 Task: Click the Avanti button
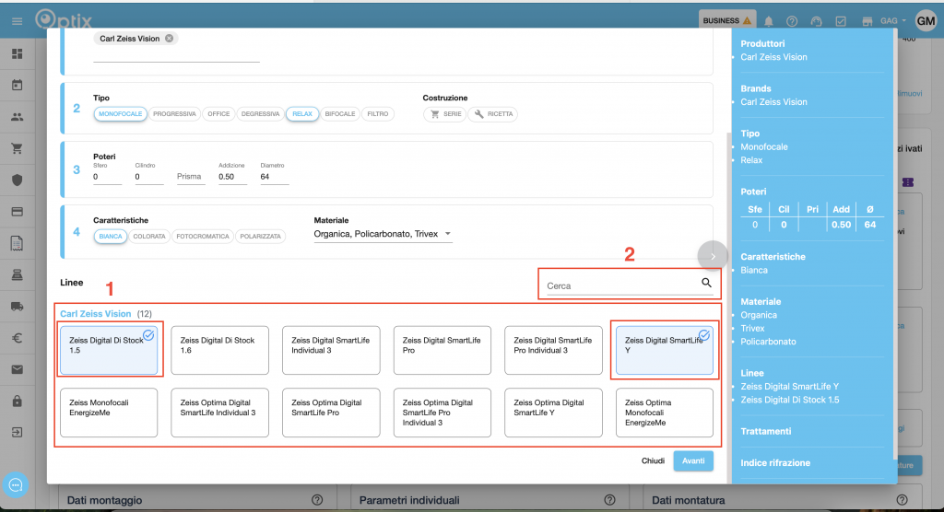pyautogui.click(x=692, y=460)
